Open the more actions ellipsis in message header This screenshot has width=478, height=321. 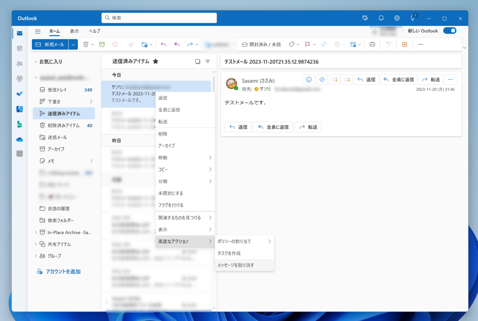[451, 80]
